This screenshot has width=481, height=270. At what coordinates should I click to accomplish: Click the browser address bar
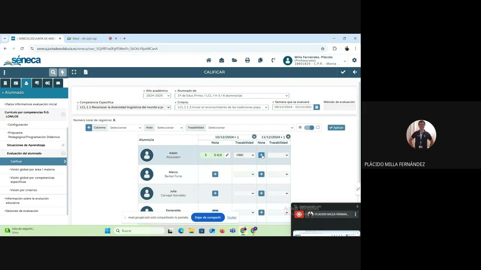click(177, 49)
